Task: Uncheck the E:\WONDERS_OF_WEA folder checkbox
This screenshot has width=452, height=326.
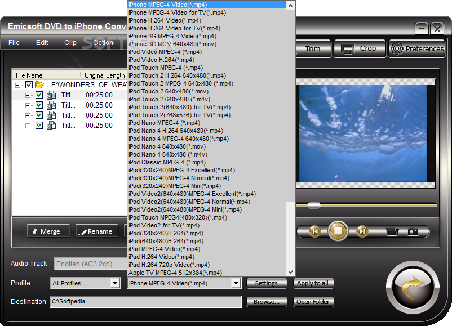Action: click(x=29, y=84)
